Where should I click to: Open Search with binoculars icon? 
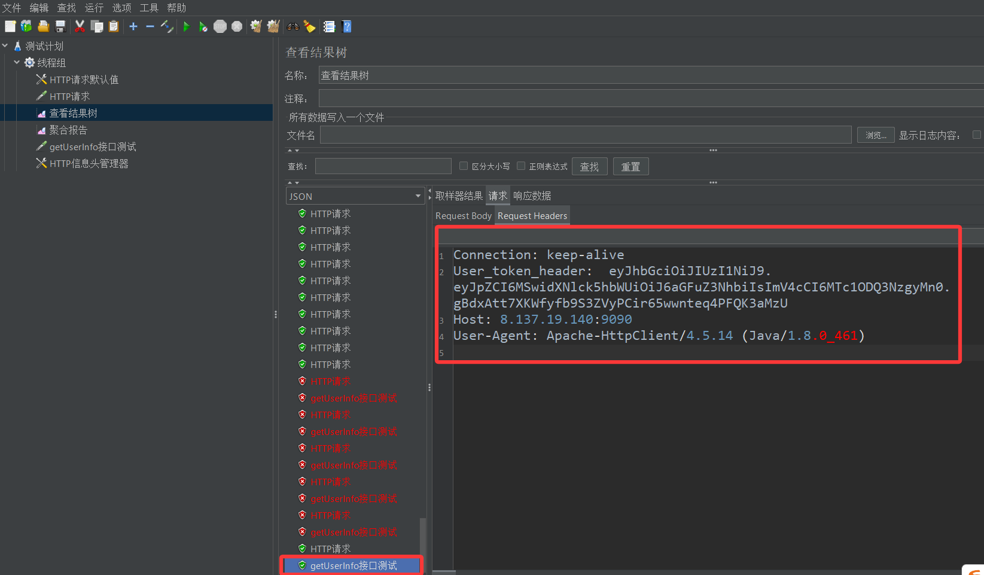[x=293, y=26]
